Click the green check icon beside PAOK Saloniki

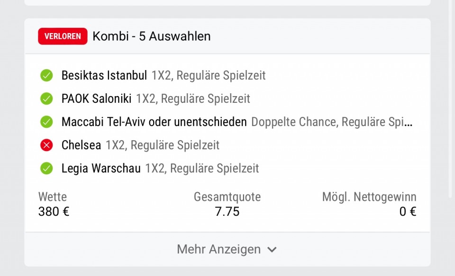[46, 98]
